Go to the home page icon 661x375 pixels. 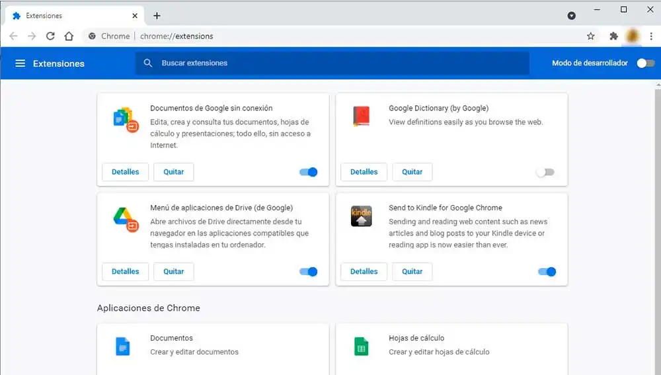(x=69, y=36)
